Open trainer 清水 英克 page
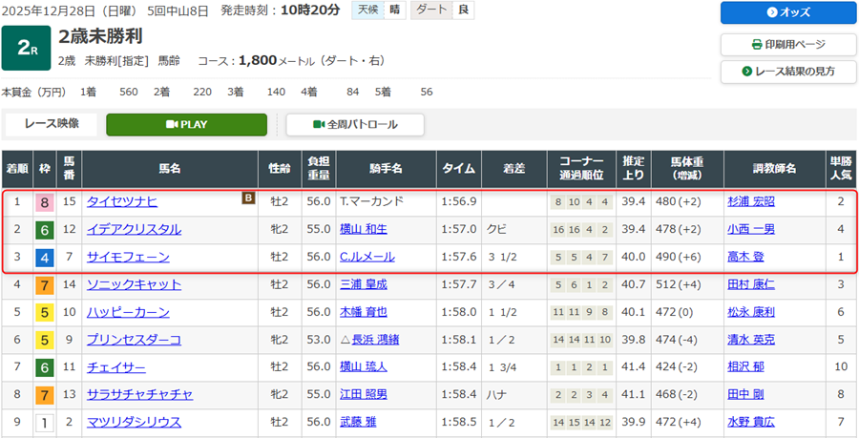Viewport: 859px width, 438px height. pos(750,340)
